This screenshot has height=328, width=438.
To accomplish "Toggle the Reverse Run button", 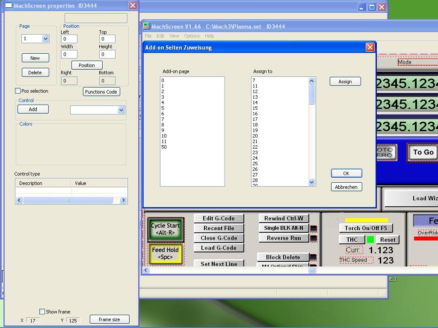I will pyautogui.click(x=284, y=238).
